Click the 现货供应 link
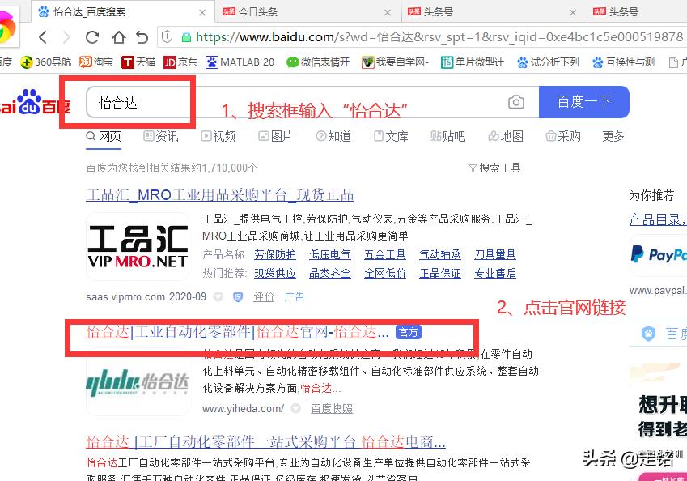The width and height of the screenshot is (687, 481). click(x=275, y=274)
